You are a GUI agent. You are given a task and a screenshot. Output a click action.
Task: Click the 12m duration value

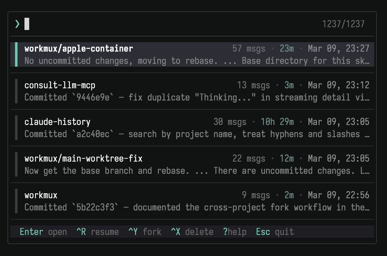pos(287,159)
